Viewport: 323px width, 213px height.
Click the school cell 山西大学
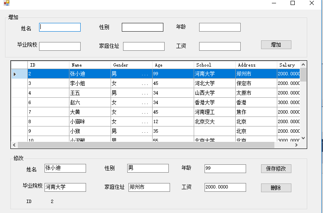pyautogui.click(x=215, y=93)
